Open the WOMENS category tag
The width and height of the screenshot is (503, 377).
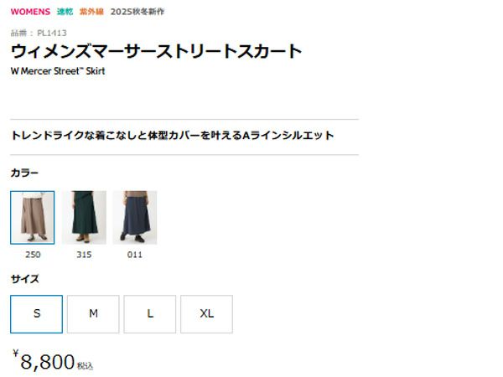coord(30,12)
